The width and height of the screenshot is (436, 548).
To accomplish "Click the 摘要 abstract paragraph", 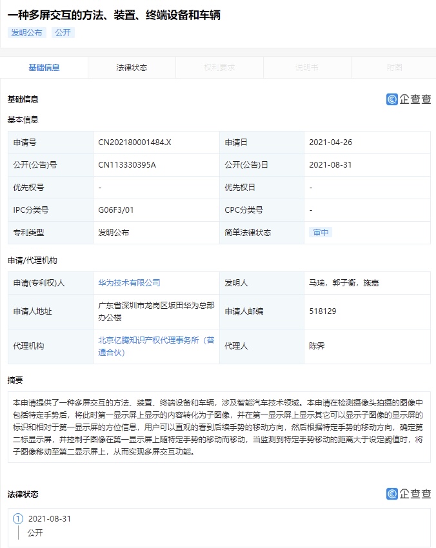I will point(219,427).
